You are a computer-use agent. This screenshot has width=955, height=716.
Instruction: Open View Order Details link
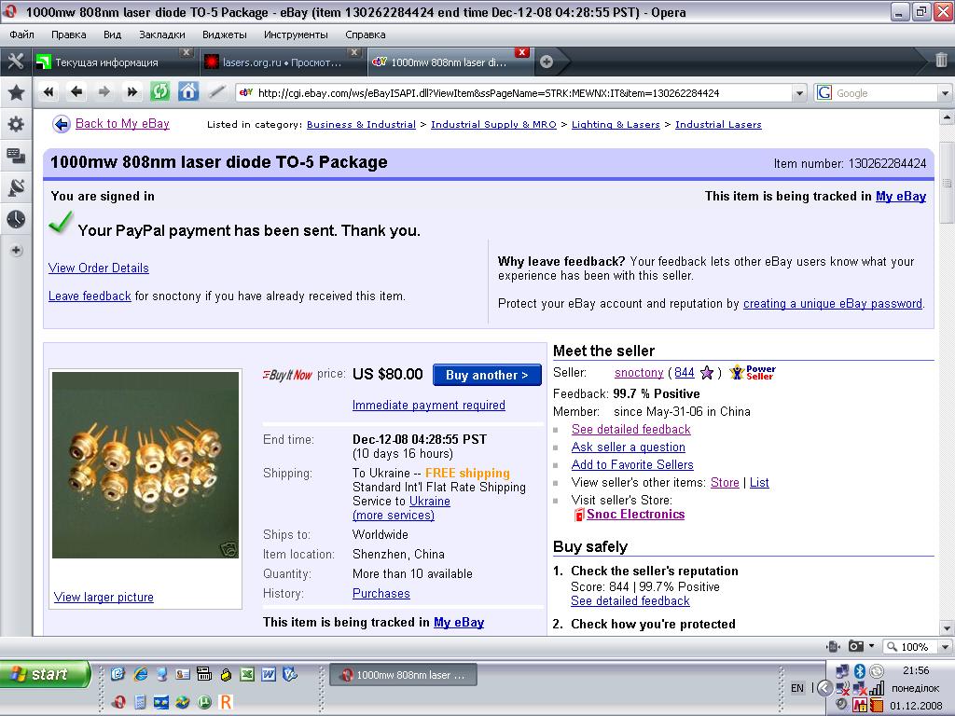(x=99, y=268)
